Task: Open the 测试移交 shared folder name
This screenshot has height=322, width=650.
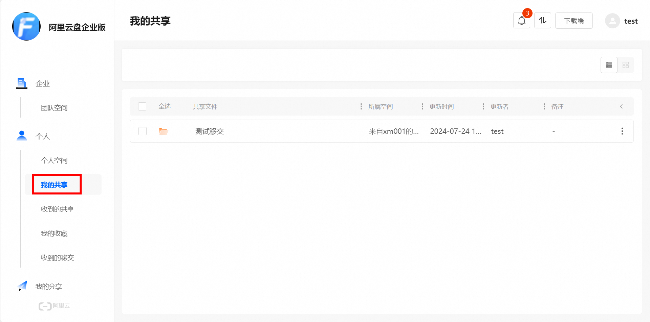Action: (x=209, y=131)
